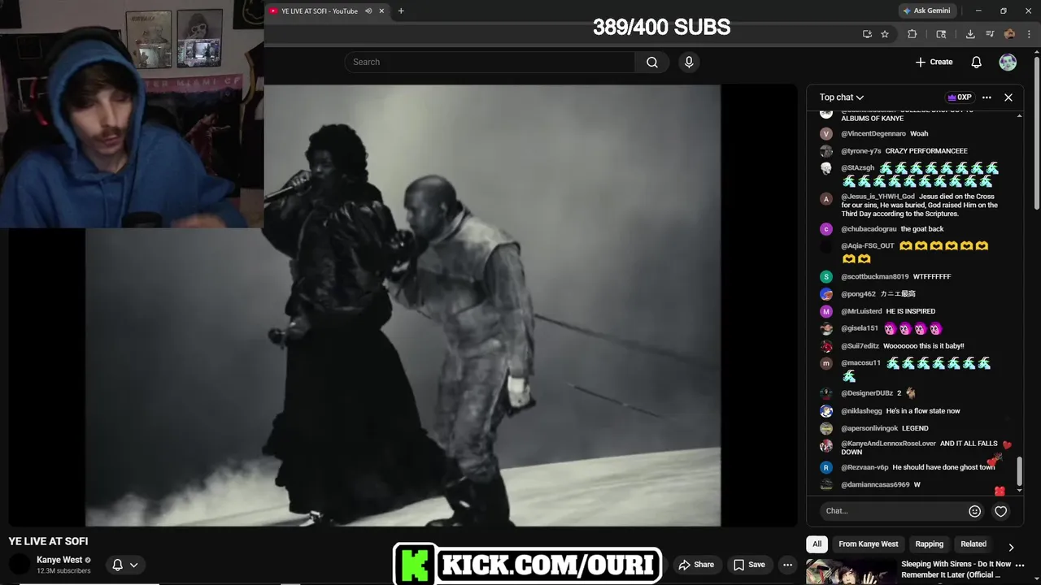Click the Share button
The width and height of the screenshot is (1041, 585).
point(696,565)
